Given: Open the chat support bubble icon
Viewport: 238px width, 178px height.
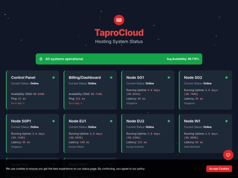Looking at the screenshot, I should (228, 155).
